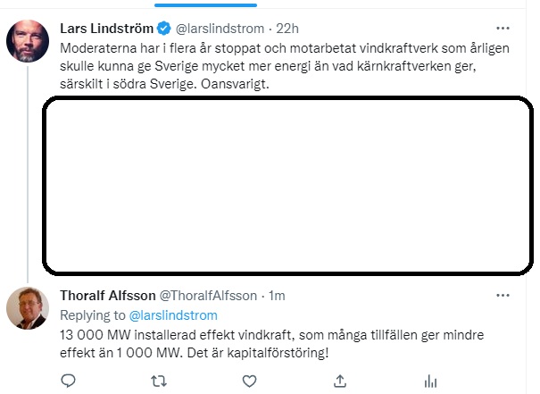Click the Thoralf Alfsson display name
540x394 pixels.
pos(106,296)
